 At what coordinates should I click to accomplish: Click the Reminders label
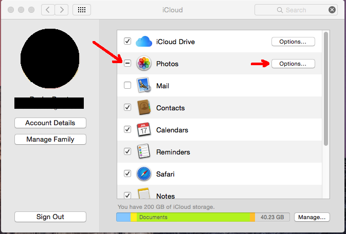tap(173, 152)
